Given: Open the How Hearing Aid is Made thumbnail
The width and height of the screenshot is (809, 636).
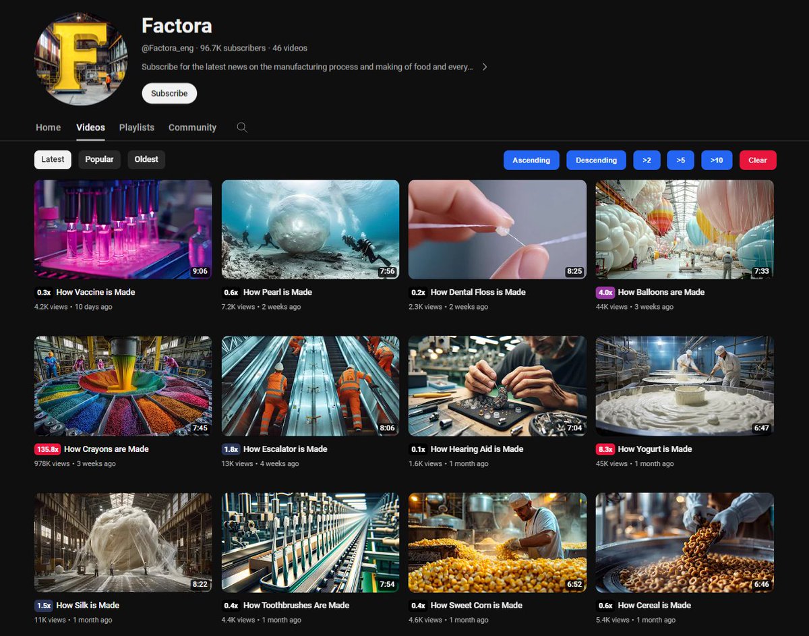Looking at the screenshot, I should 498,386.
